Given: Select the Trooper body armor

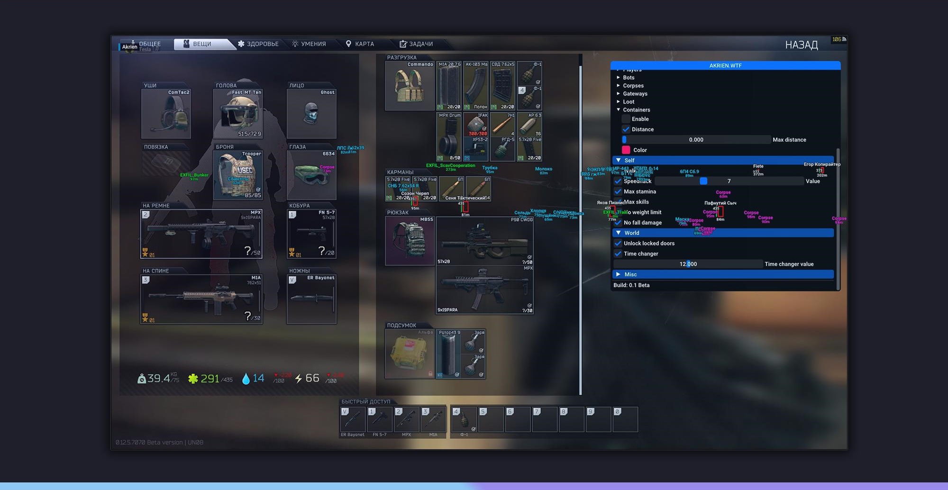Looking at the screenshot, I should 238,175.
